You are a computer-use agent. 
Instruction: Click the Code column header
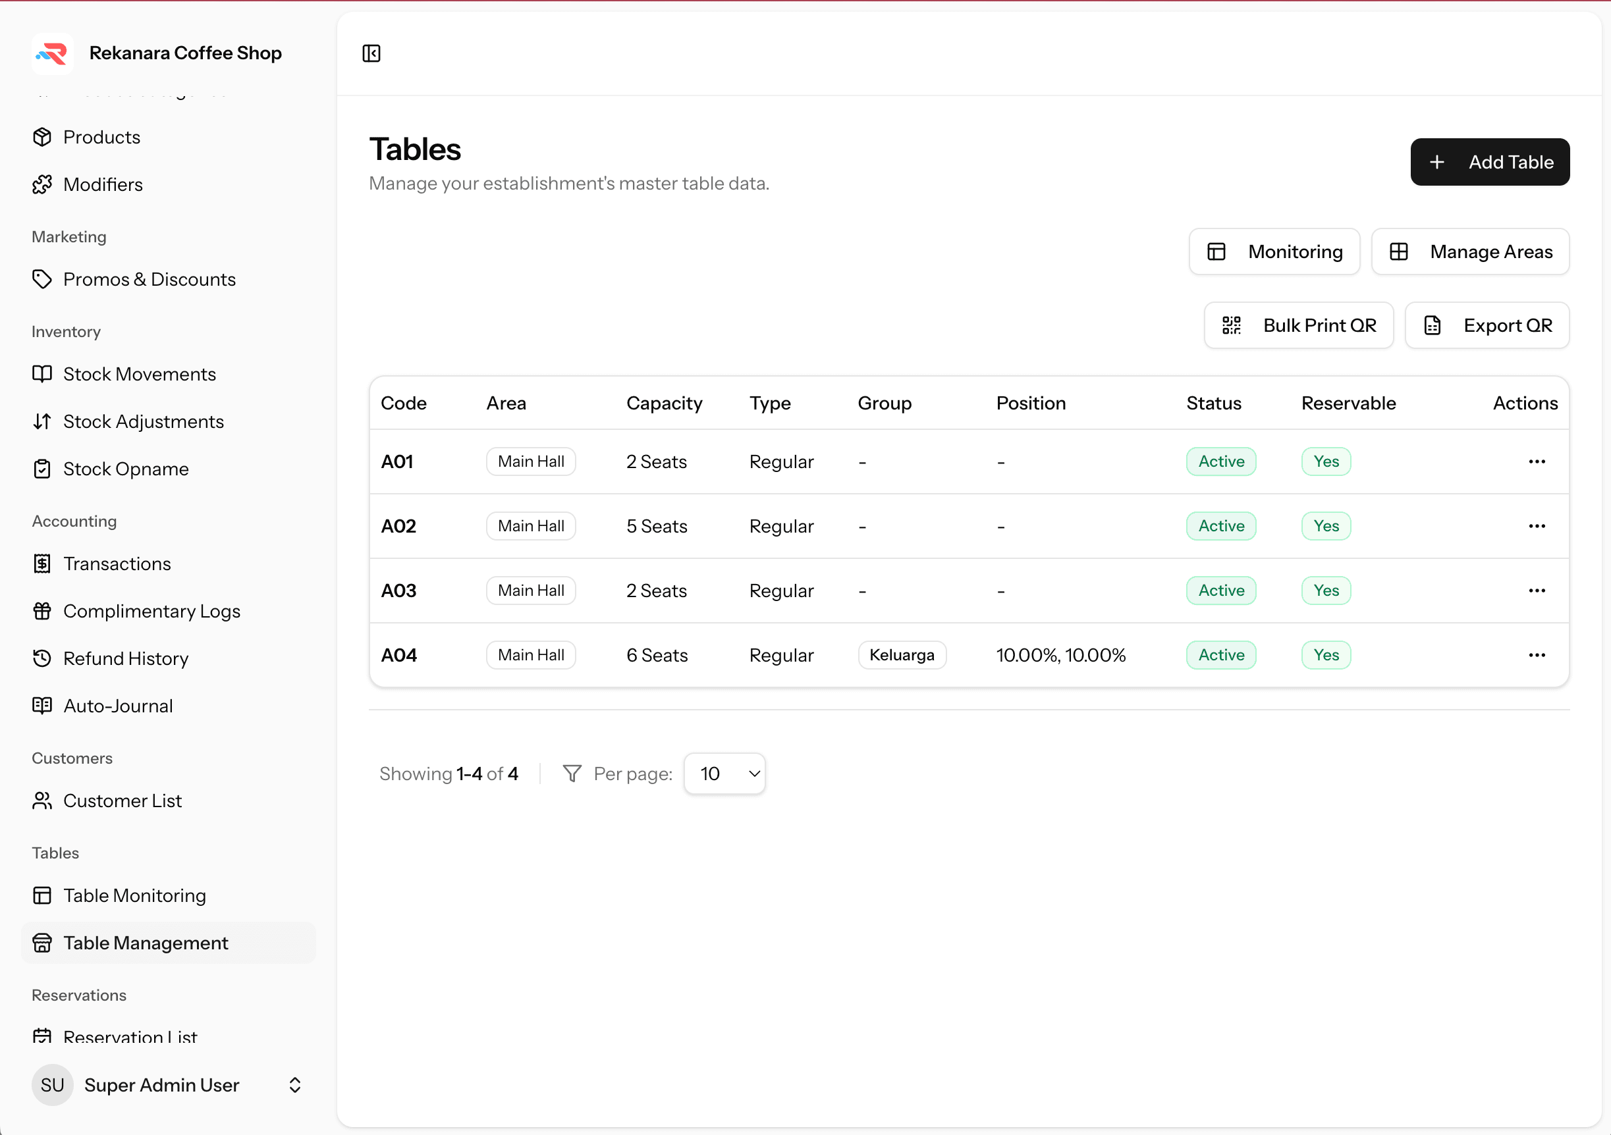point(404,404)
